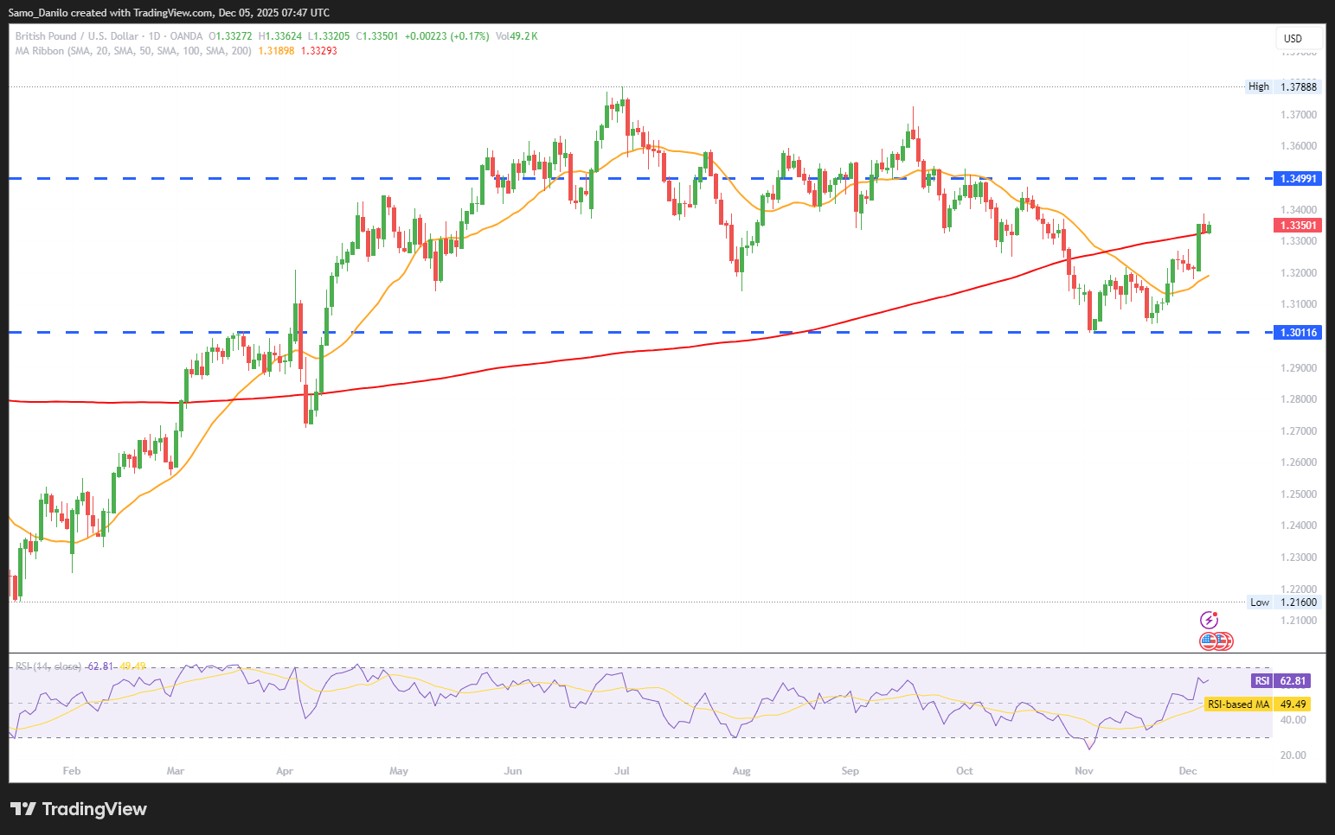Click the Samo_Danilo created with TradingView.com header
This screenshot has width=1335, height=835.
point(169,13)
